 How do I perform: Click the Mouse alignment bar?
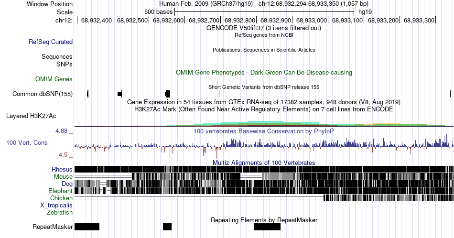coord(264,176)
